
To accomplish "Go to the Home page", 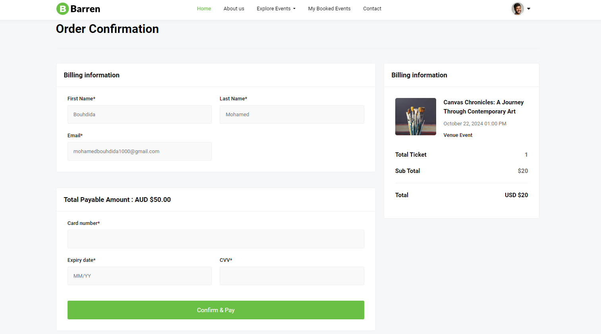I will click(x=204, y=9).
